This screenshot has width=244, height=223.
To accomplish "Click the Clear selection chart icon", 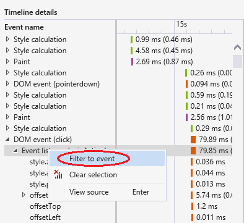I will point(58,174).
